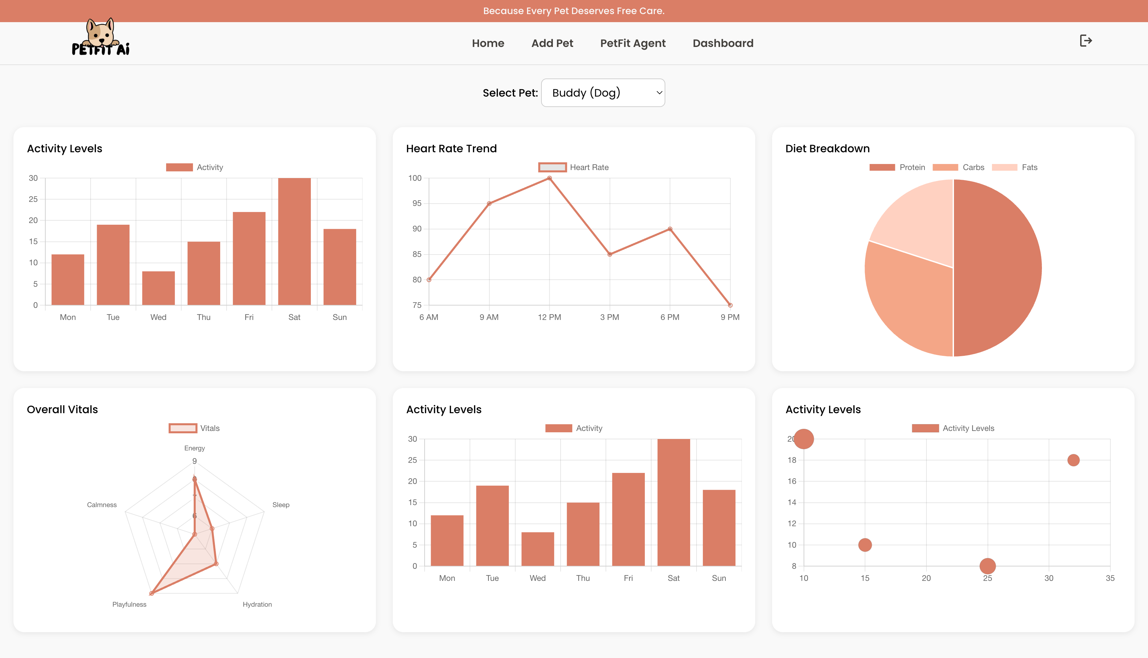Go to the Home page

[488, 43]
